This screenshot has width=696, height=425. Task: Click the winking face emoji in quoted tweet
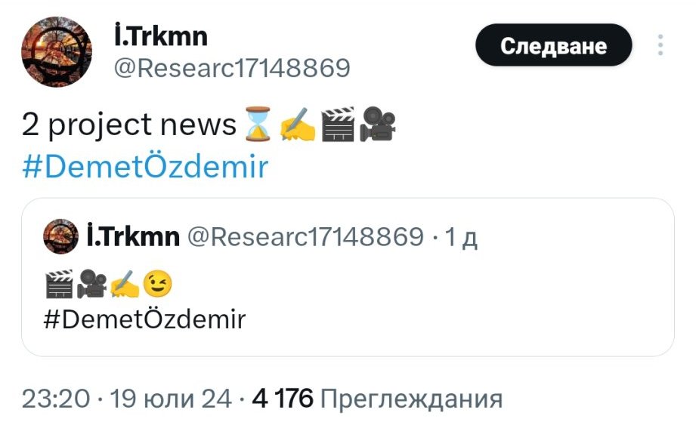point(158,284)
